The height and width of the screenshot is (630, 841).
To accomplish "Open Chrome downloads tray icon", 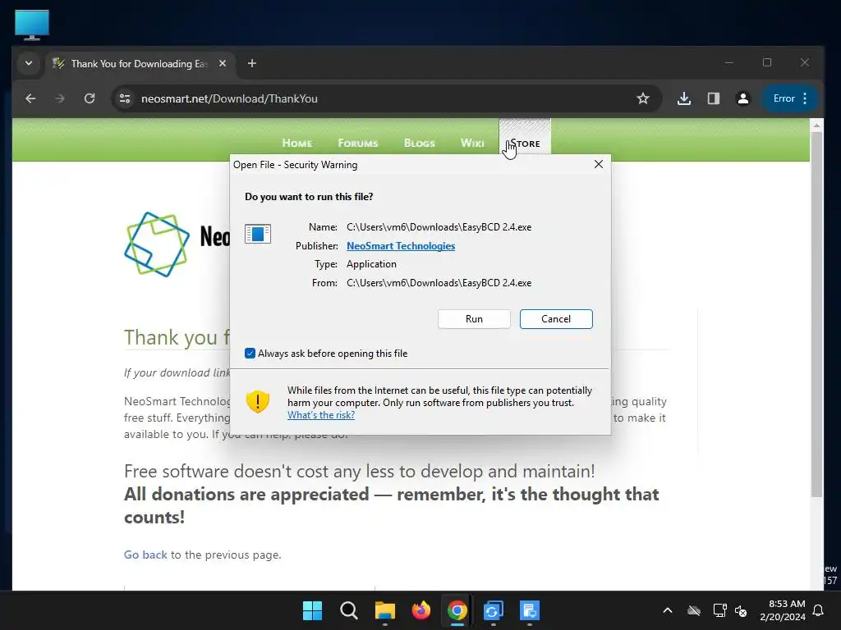I will (x=684, y=98).
